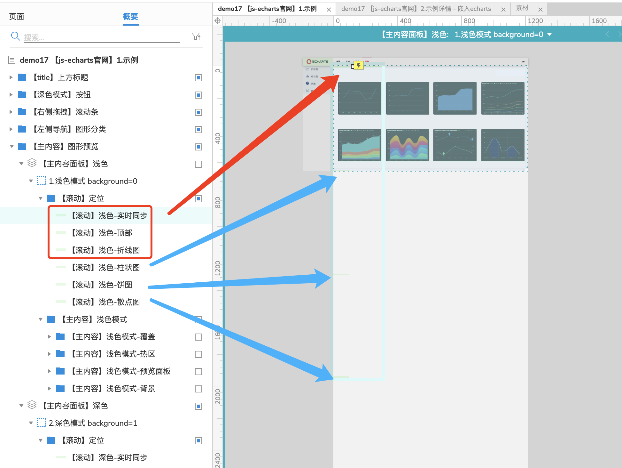Switch to the 页面 tab
Image resolution: width=622 pixels, height=468 pixels.
coord(17,16)
